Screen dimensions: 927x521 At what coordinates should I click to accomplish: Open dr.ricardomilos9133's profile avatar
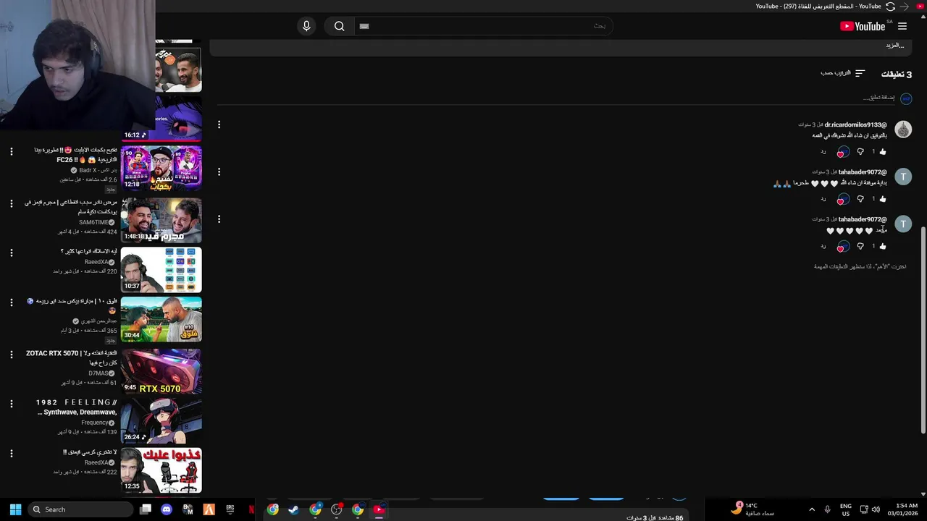pos(903,130)
